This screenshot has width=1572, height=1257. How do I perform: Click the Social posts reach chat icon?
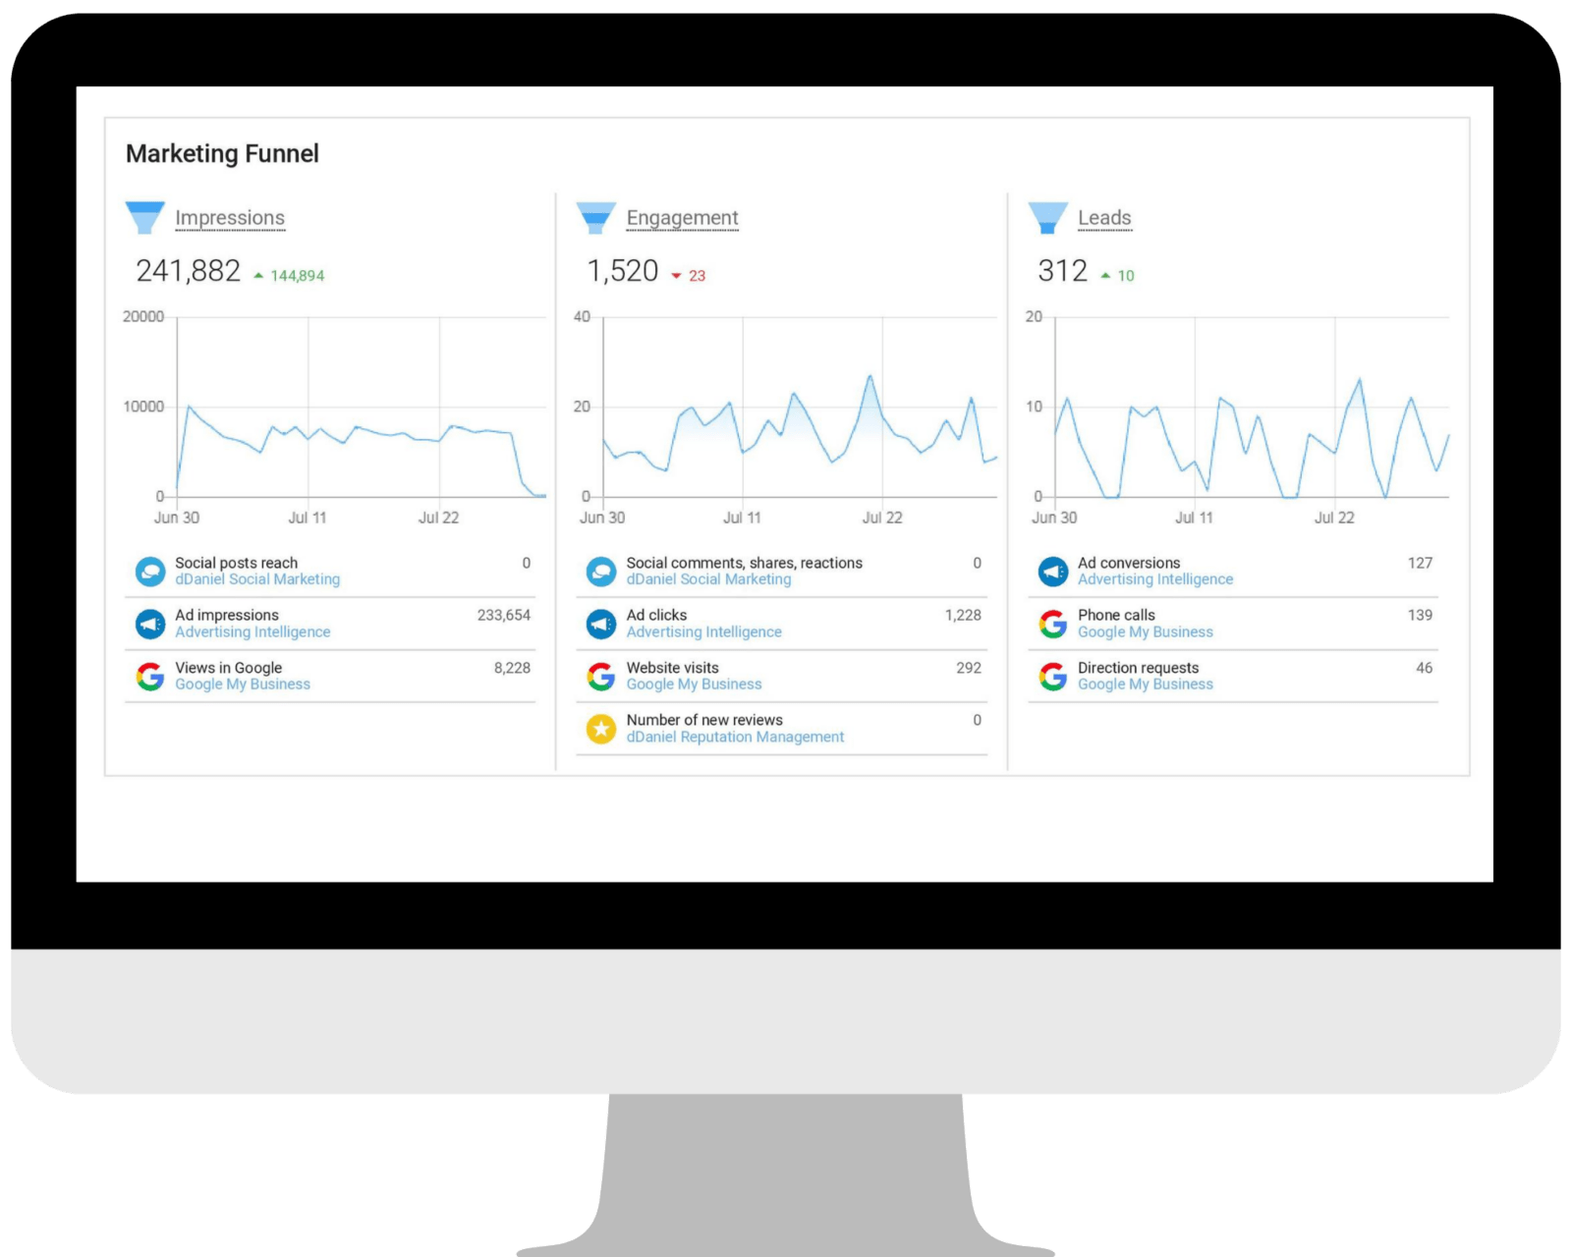click(x=150, y=571)
